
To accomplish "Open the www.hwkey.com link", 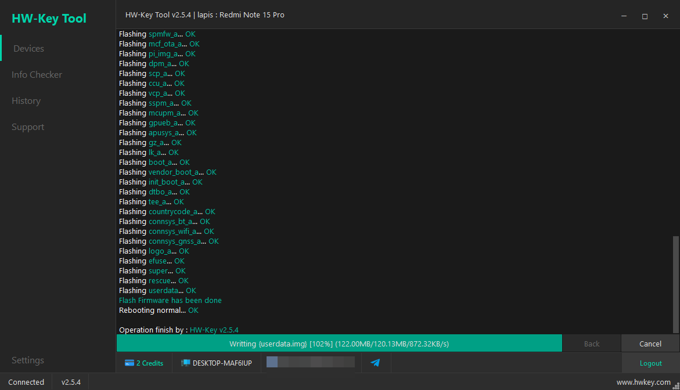I will tap(643, 382).
